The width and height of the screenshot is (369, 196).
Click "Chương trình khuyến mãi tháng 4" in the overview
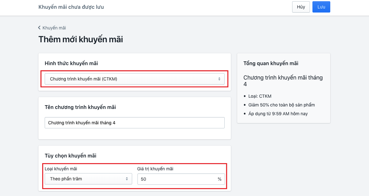pyautogui.click(x=283, y=81)
